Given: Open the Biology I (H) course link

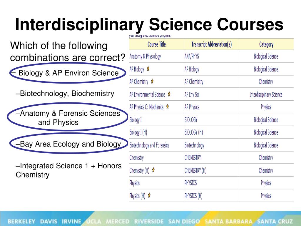Looking at the screenshot, I should tap(138, 132).
